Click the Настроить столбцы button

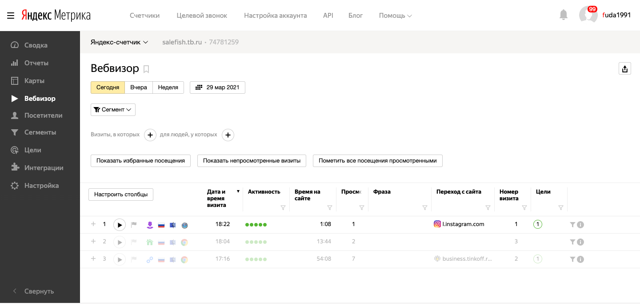pos(121,195)
